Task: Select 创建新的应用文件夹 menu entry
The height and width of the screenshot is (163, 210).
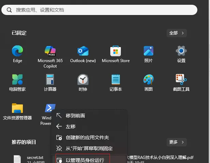Action: pyautogui.click(x=89, y=137)
